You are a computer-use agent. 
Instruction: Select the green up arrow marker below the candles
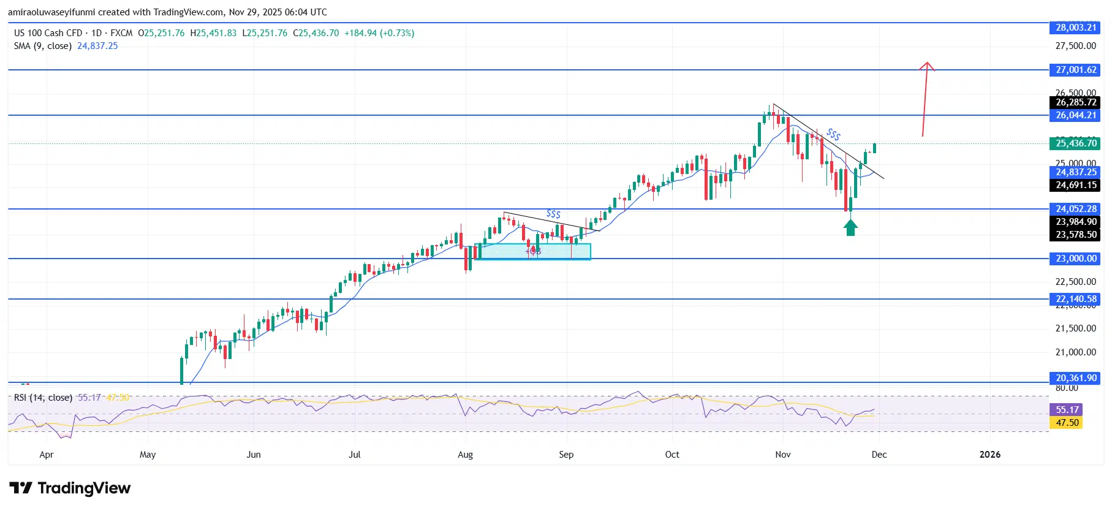(x=850, y=227)
